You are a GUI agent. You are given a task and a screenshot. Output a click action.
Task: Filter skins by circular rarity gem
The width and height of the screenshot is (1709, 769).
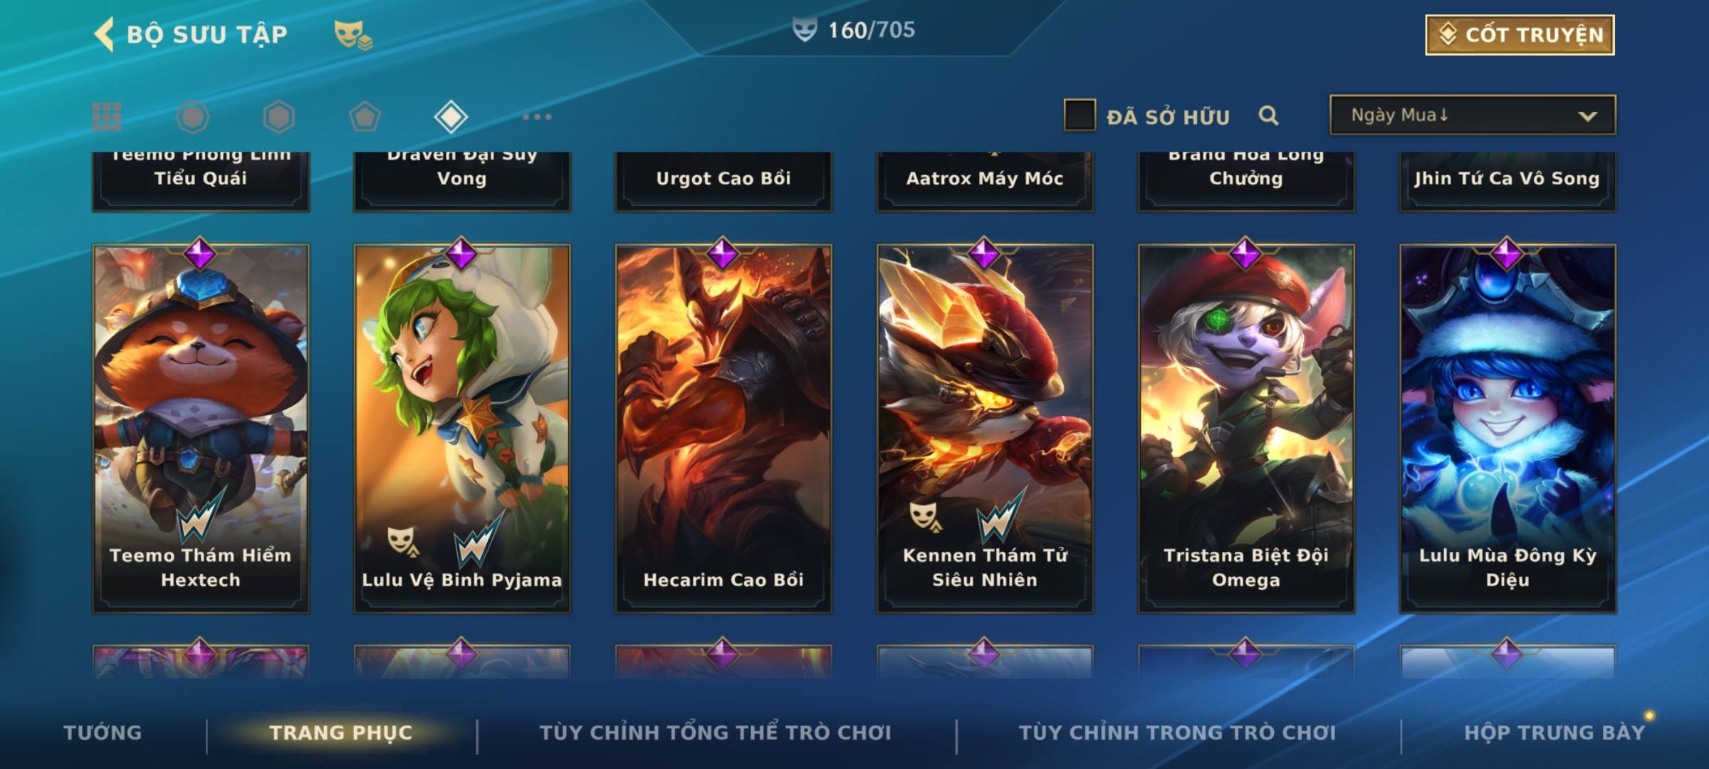(193, 117)
